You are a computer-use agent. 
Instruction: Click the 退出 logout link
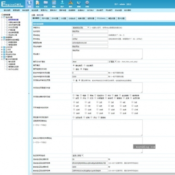[x=129, y=4]
